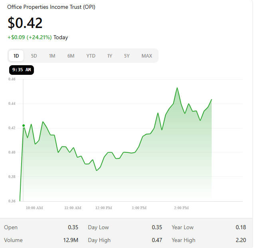Click the +$0.09 (+24.21%) change text

coord(30,37)
